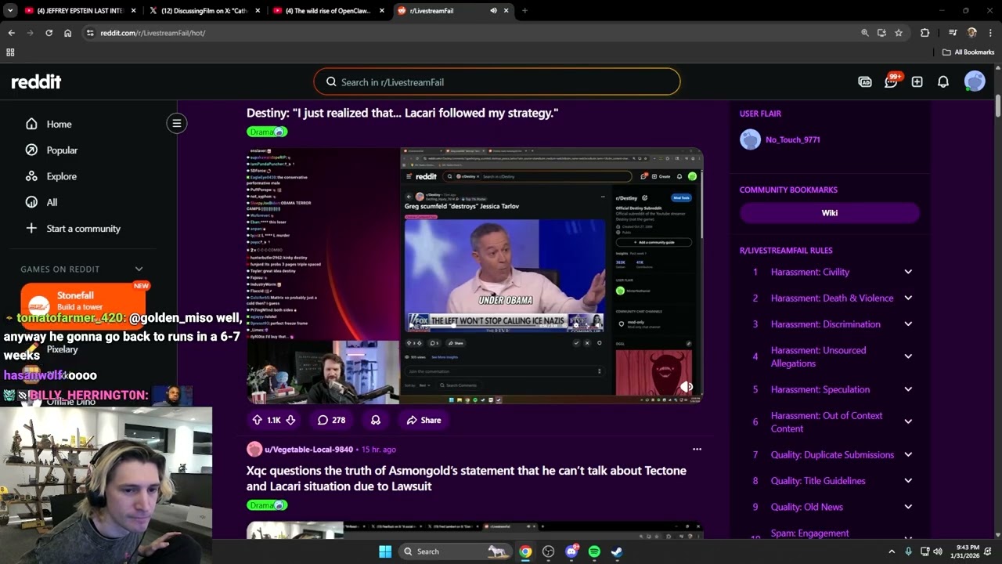Screen dimensions: 1002x564
Task: Bookmark this page with the star icon
Action: [899, 33]
